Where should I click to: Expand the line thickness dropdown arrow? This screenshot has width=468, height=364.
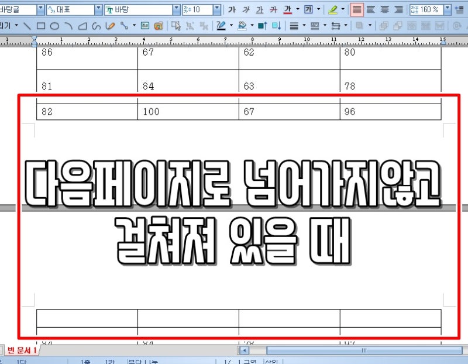click(x=304, y=26)
